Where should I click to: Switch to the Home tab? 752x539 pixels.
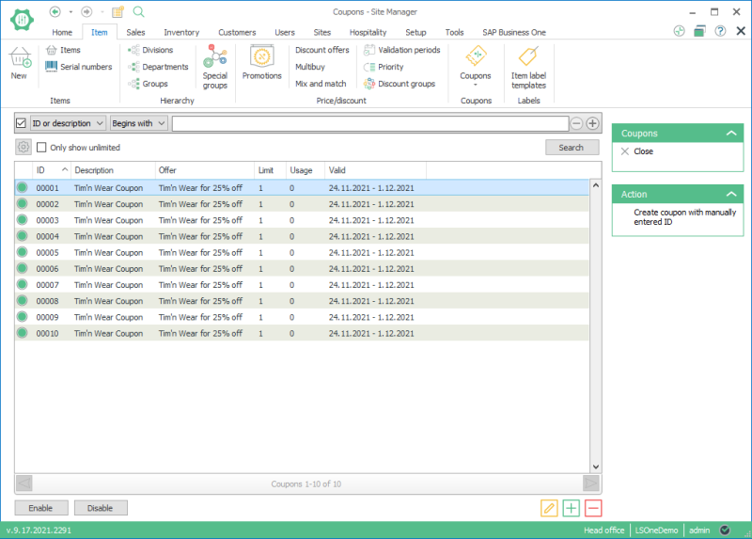pos(62,32)
